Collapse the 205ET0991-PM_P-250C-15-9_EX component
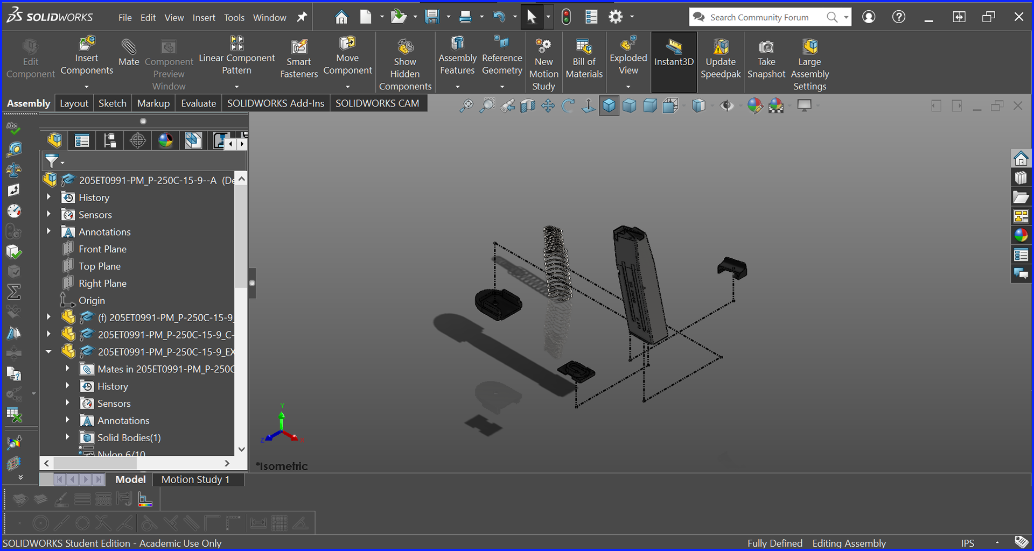This screenshot has height=551, width=1034. click(x=48, y=352)
